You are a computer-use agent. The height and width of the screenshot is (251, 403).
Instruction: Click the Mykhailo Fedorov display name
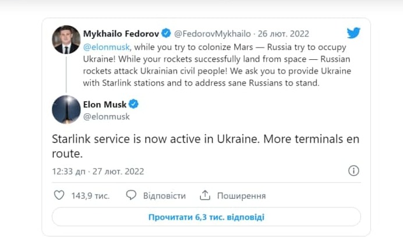click(121, 34)
